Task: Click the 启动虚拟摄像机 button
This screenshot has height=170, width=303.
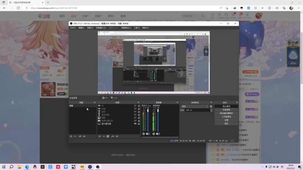Action: tap(226, 113)
